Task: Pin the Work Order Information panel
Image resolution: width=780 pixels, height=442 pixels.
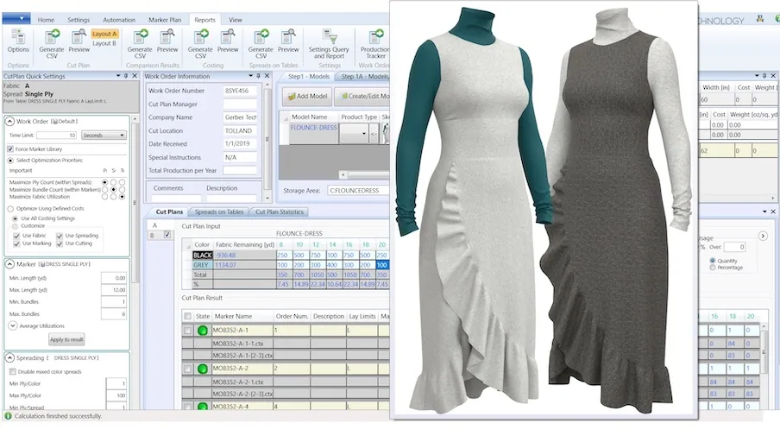Action: [258, 76]
